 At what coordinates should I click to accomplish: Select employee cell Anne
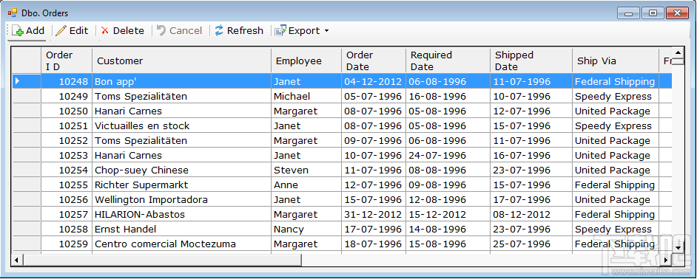coord(306,185)
